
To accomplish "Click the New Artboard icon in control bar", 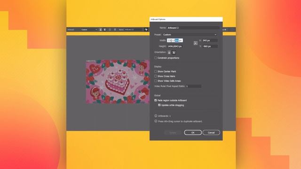I will [110, 30].
